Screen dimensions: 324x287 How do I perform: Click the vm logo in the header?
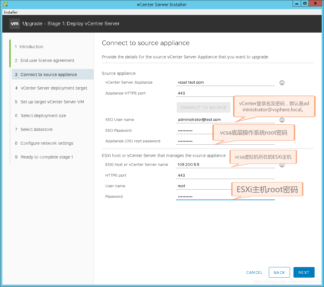pos(15,23)
